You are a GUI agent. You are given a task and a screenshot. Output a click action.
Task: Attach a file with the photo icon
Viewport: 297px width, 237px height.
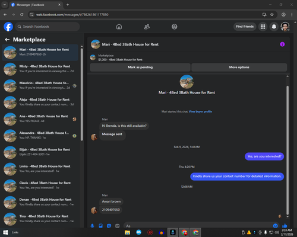pyautogui.click(x=100, y=226)
